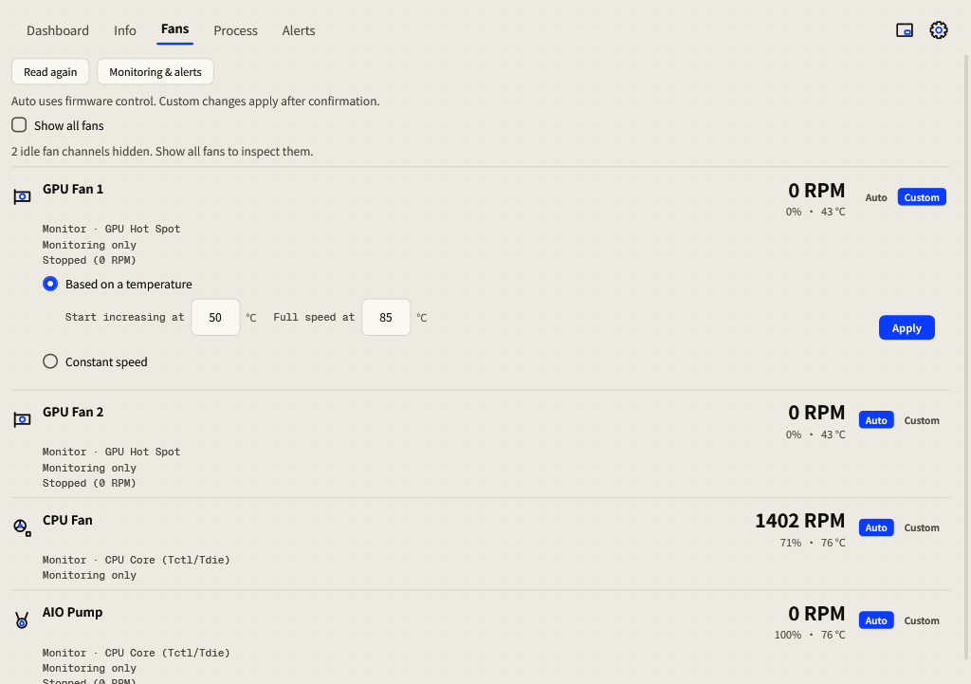The height and width of the screenshot is (684, 971).
Task: Click the GPU Fan 2 title
Action: (73, 412)
